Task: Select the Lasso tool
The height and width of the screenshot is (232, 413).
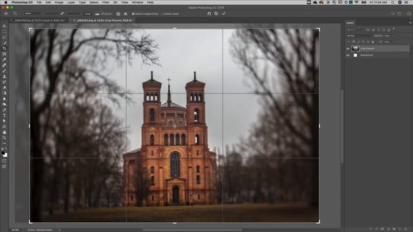Action: [x=5, y=37]
